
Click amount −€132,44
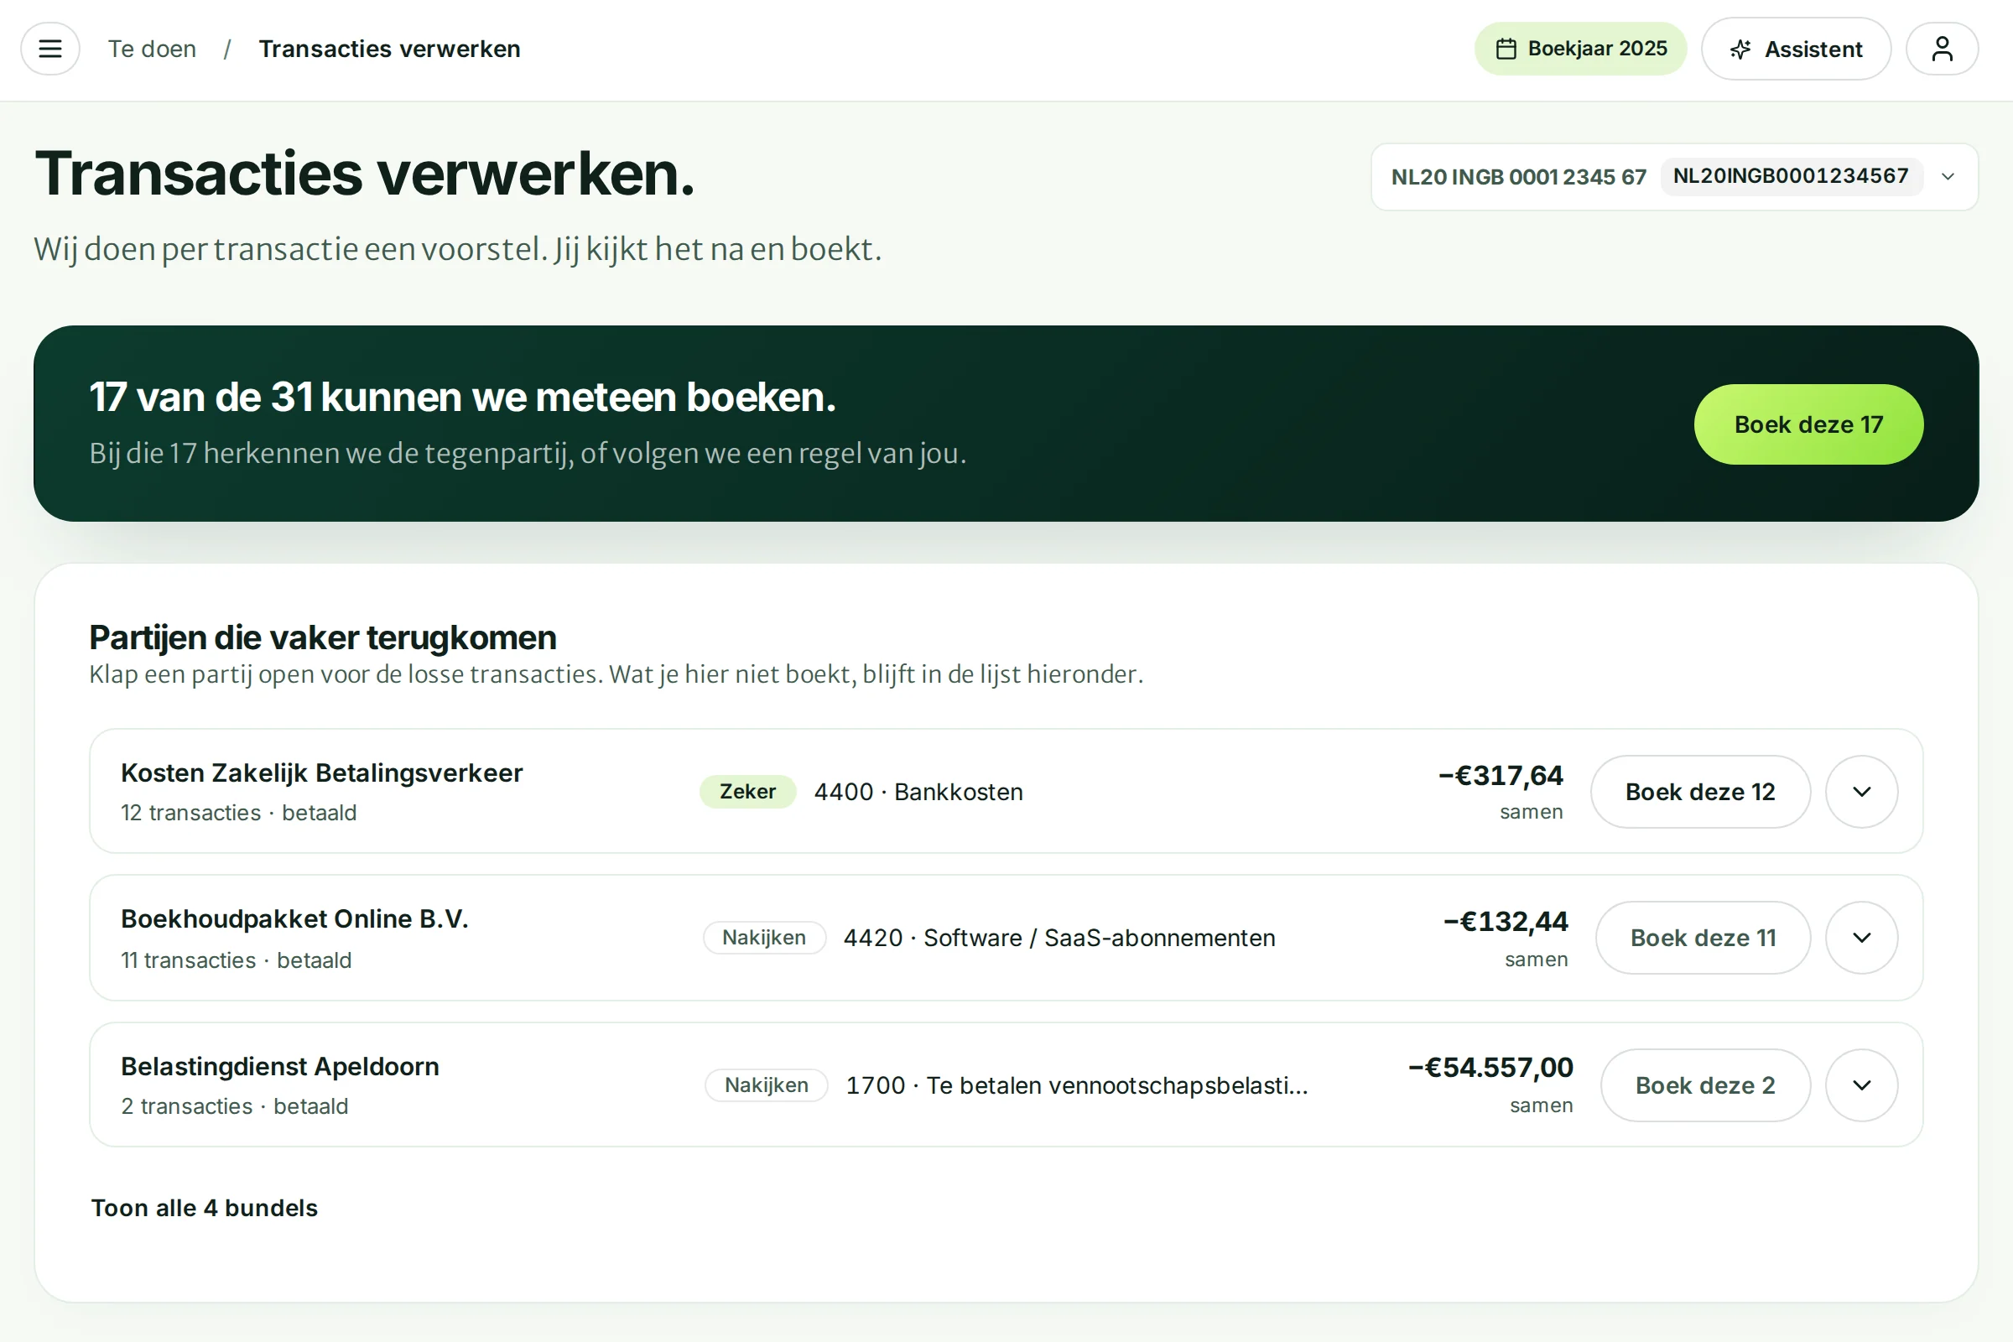1506,922
